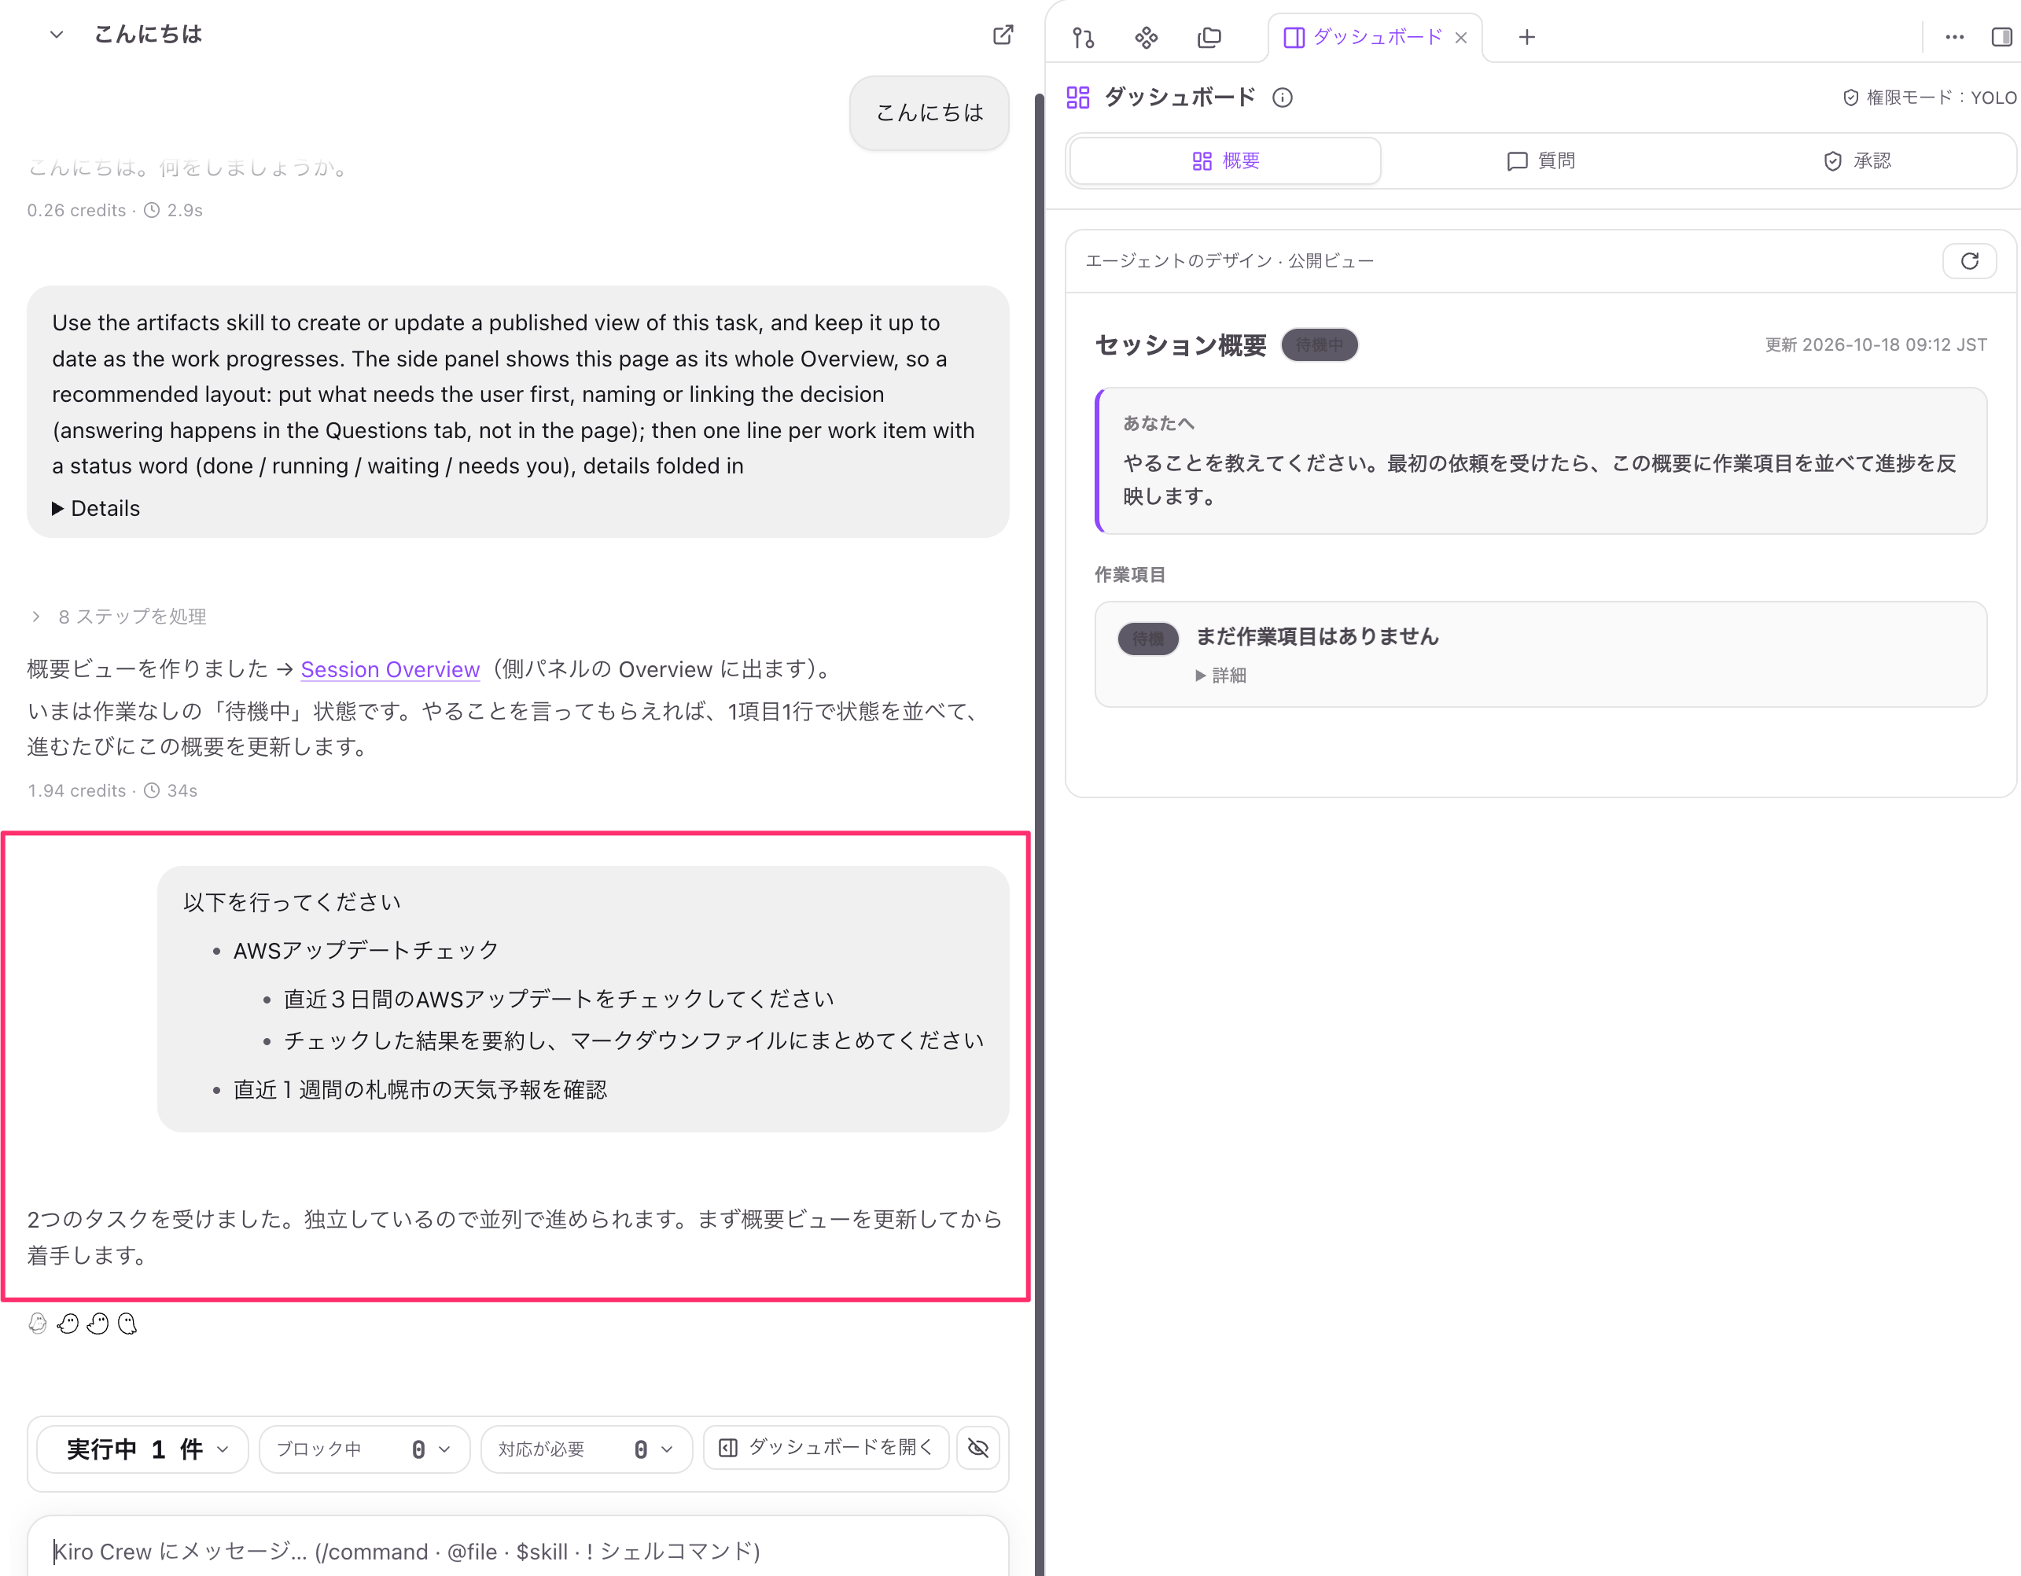Image resolution: width=2021 pixels, height=1576 pixels.
Task: Toggle the right side panel layout icon
Action: pos(2001,37)
